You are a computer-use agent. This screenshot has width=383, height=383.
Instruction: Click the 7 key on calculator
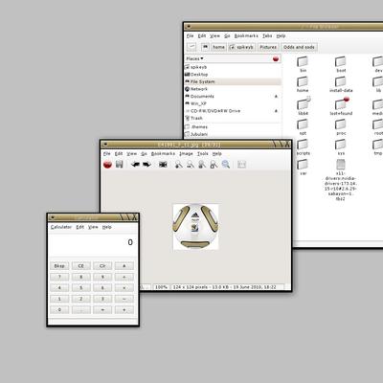pos(59,277)
